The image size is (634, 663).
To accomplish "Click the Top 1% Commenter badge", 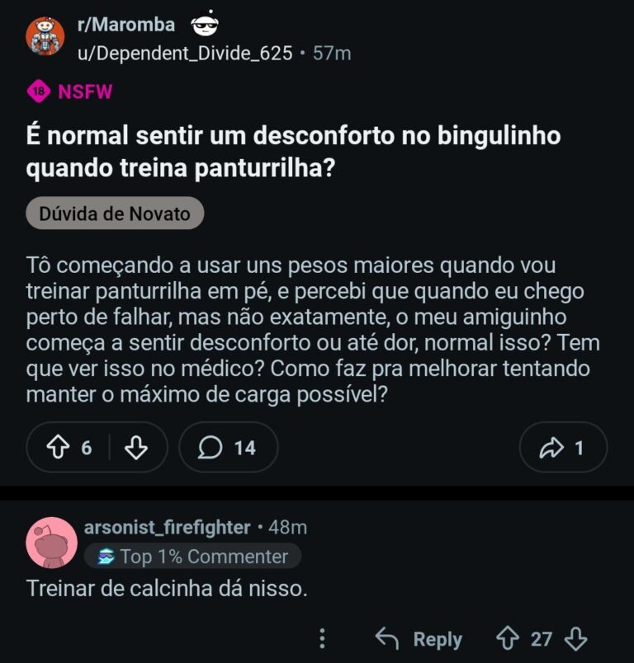I will coord(193,557).
